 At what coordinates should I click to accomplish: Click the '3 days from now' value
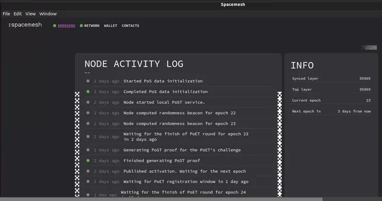pyautogui.click(x=354, y=111)
